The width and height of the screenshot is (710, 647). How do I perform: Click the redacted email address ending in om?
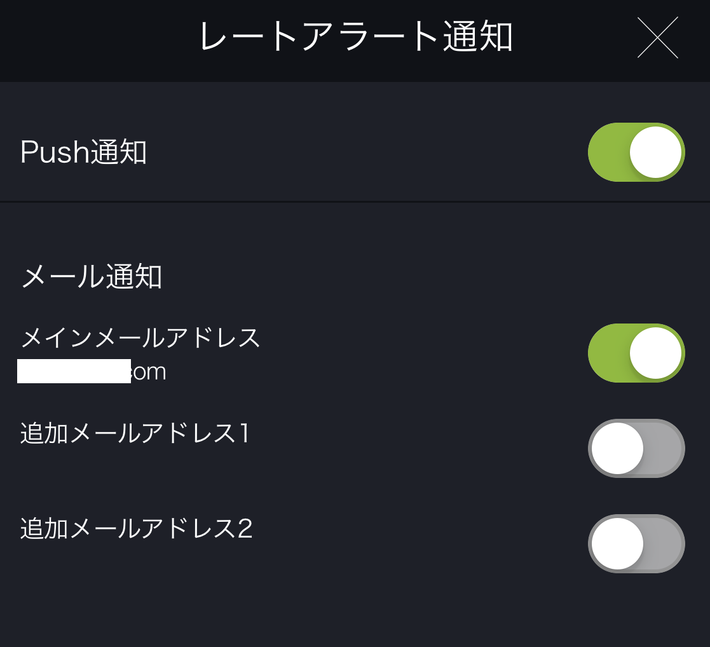(x=92, y=371)
